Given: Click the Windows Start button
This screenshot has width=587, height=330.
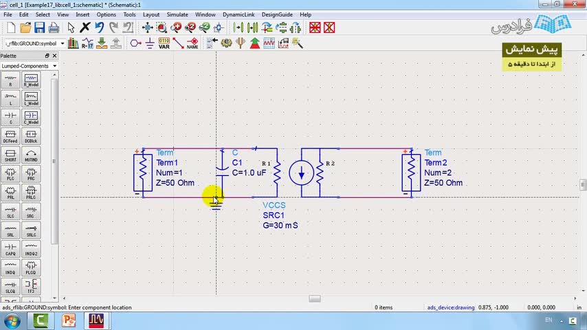Looking at the screenshot, I should click(12, 321).
